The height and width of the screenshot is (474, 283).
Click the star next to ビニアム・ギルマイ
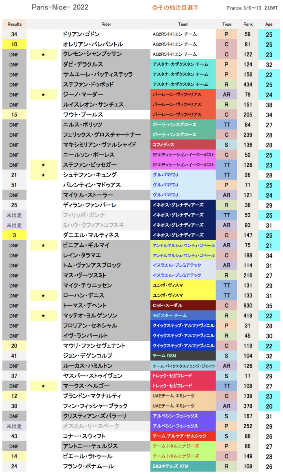43,245
